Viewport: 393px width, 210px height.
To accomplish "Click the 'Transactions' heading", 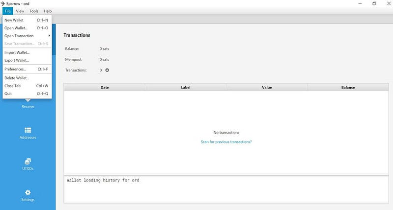I will point(77,35).
